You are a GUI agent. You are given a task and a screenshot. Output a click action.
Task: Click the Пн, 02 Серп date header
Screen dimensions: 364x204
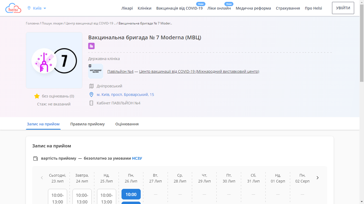[x=302, y=178]
